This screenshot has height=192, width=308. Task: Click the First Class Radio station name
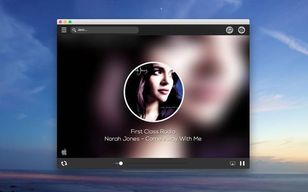153,131
